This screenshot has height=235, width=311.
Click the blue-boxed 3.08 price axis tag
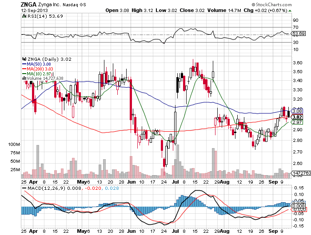click(x=297, y=111)
